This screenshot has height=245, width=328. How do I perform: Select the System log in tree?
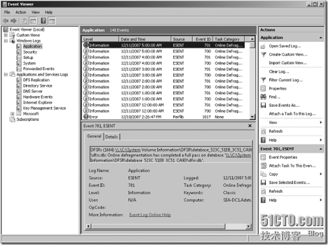30,63
